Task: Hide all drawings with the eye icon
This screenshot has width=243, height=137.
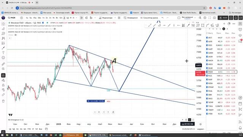Action: 3,90
